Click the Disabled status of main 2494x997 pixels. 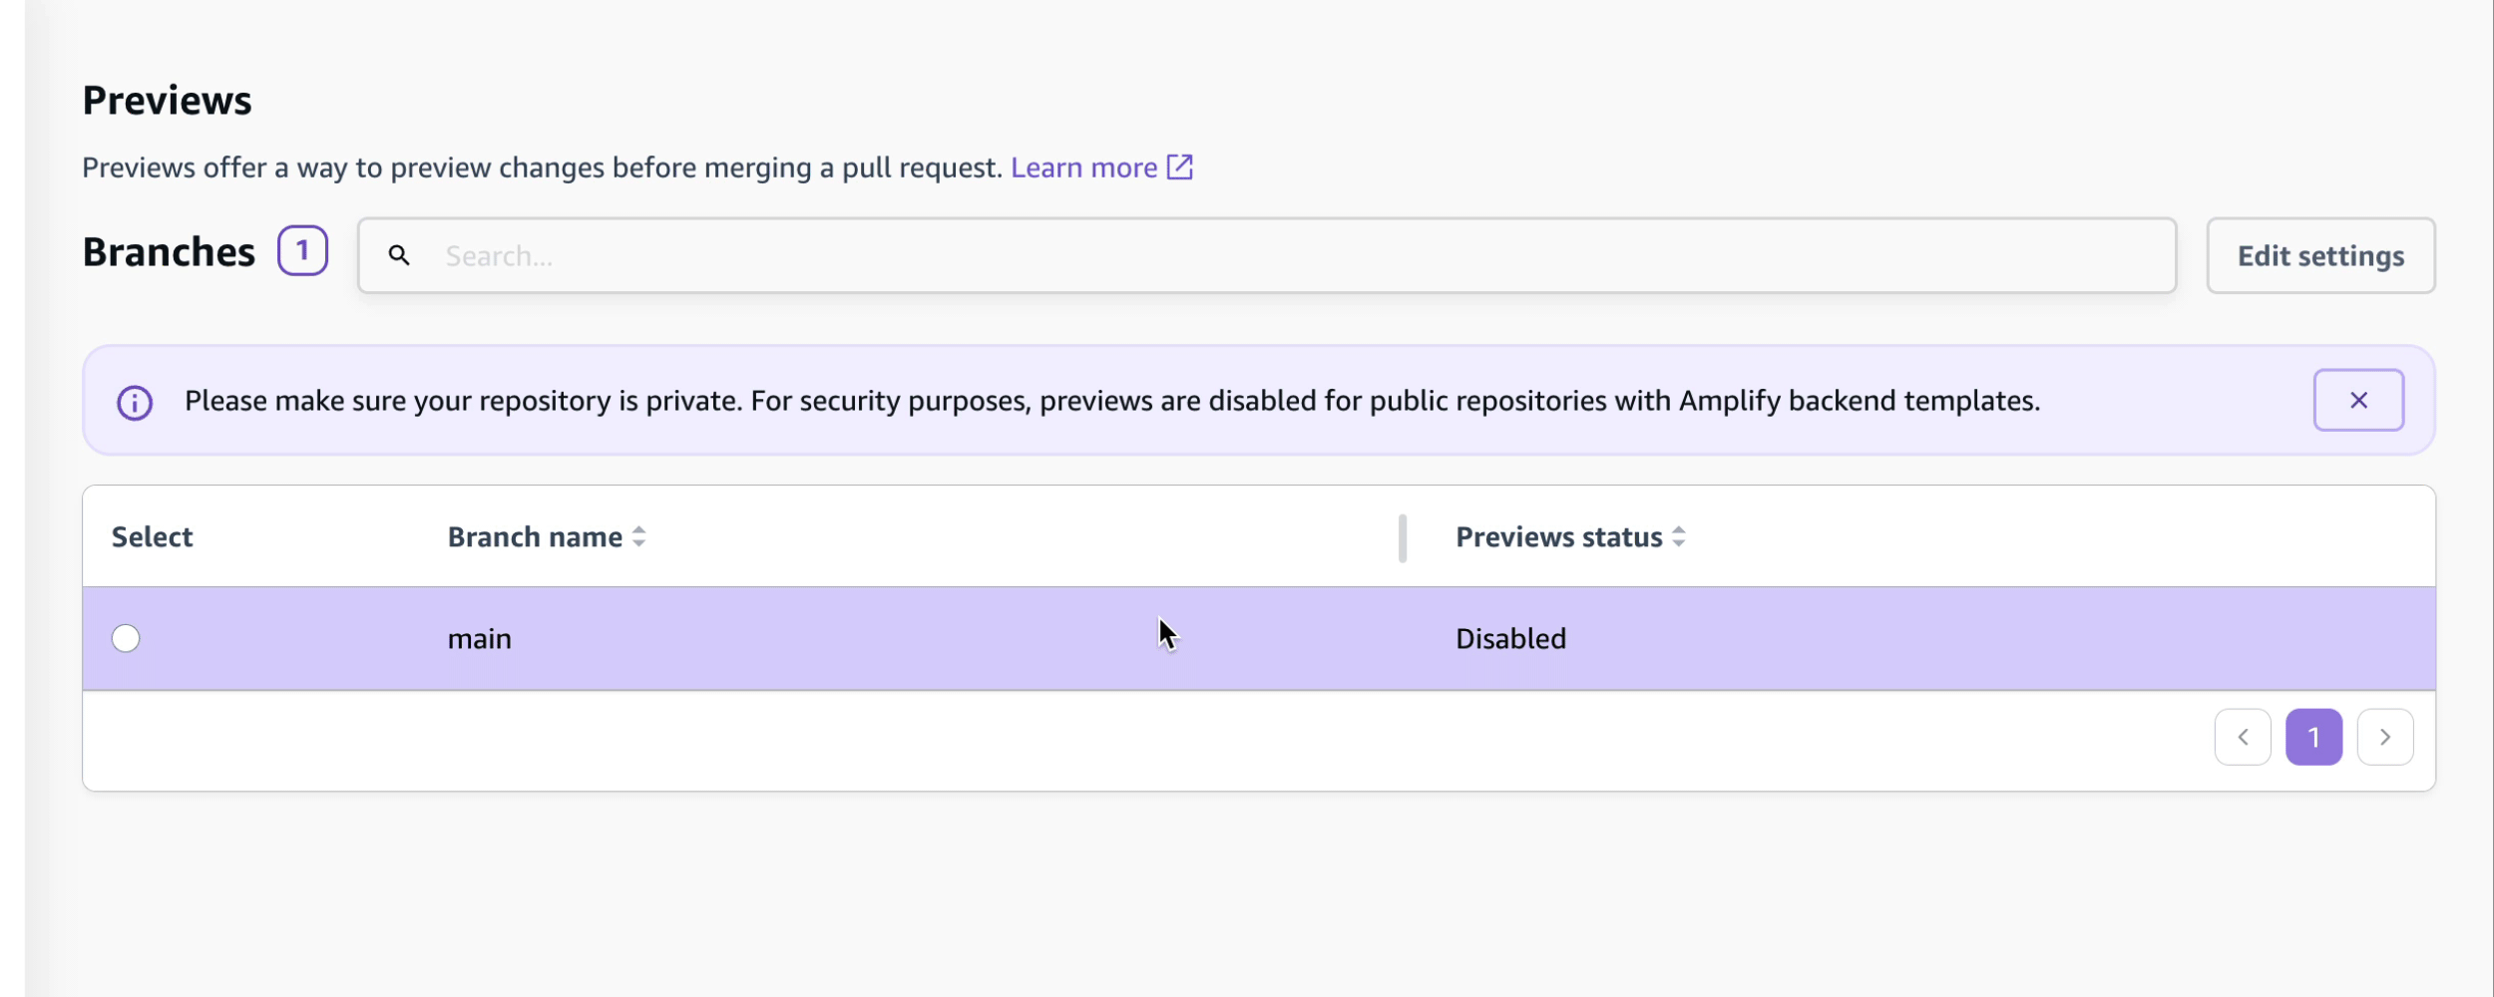[1510, 639]
